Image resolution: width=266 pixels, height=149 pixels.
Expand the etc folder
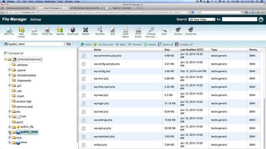(10, 111)
